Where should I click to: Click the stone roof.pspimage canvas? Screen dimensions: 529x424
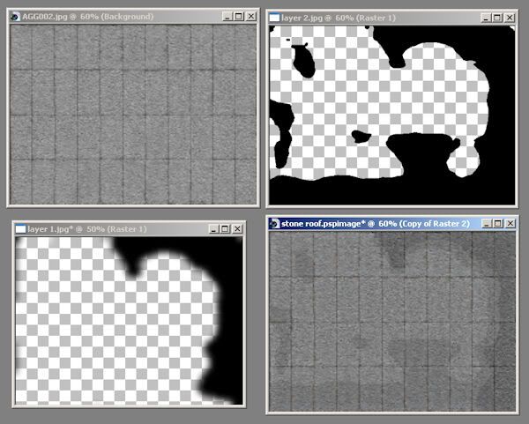point(392,322)
